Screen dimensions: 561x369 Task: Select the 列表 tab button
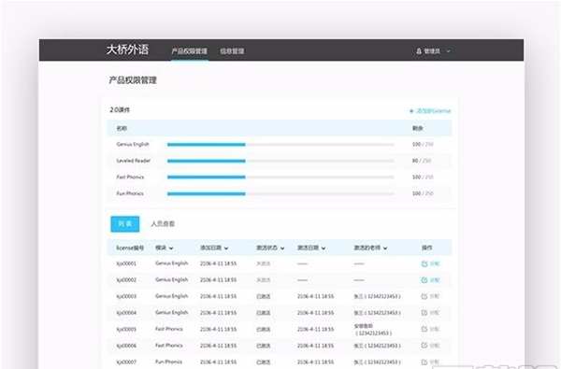tap(125, 224)
